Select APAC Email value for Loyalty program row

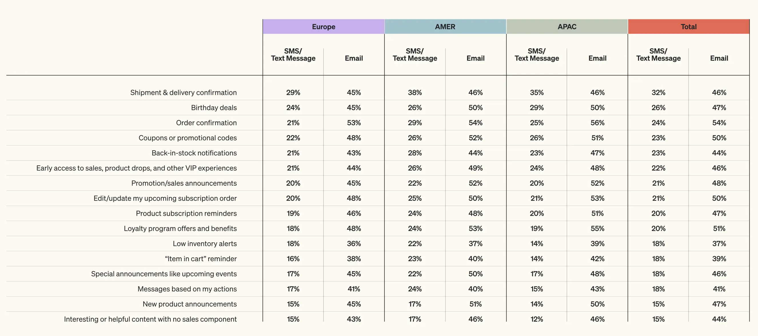point(597,229)
